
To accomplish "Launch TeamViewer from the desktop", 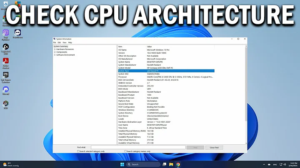I will pos(17,34).
